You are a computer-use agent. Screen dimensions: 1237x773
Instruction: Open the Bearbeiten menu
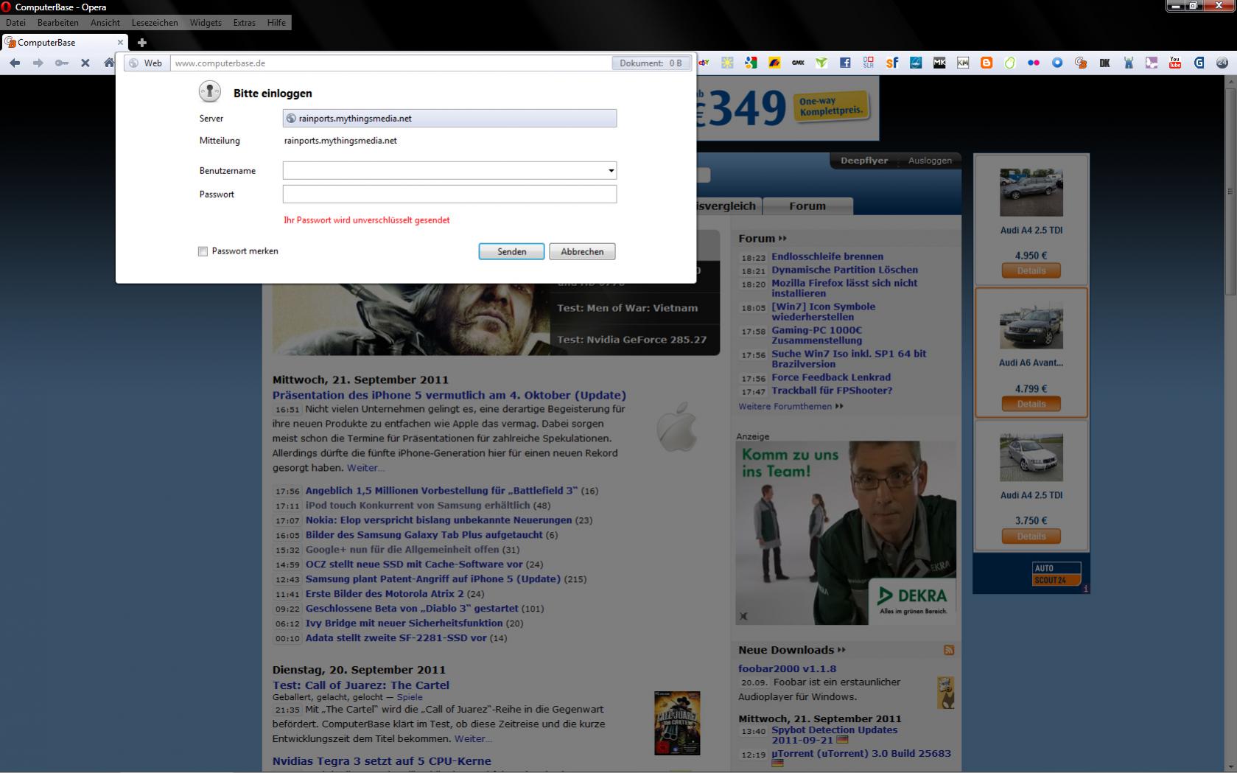[58, 23]
